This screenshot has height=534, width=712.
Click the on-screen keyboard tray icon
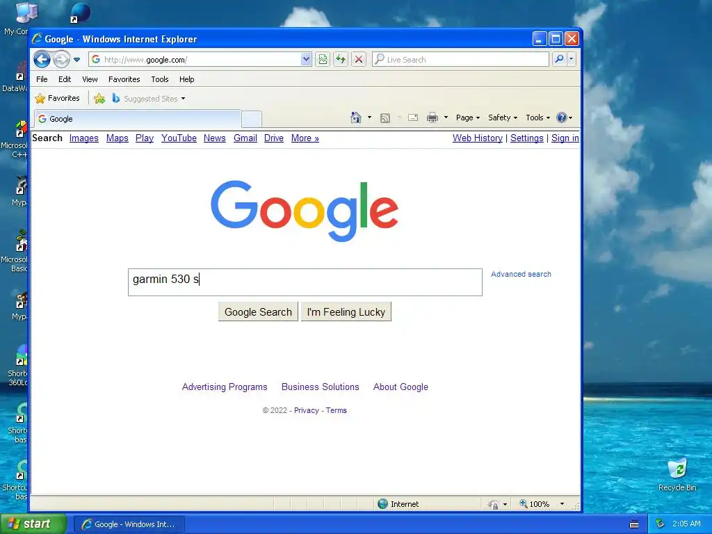(634, 524)
